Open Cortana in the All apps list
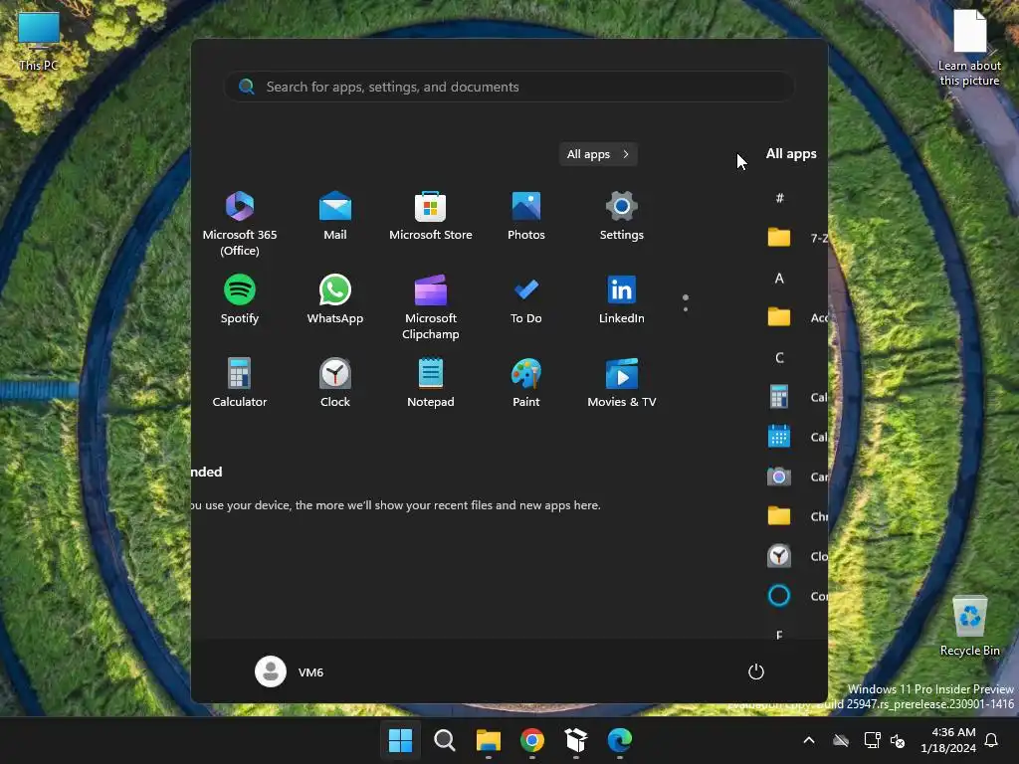This screenshot has height=764, width=1019. click(x=797, y=596)
